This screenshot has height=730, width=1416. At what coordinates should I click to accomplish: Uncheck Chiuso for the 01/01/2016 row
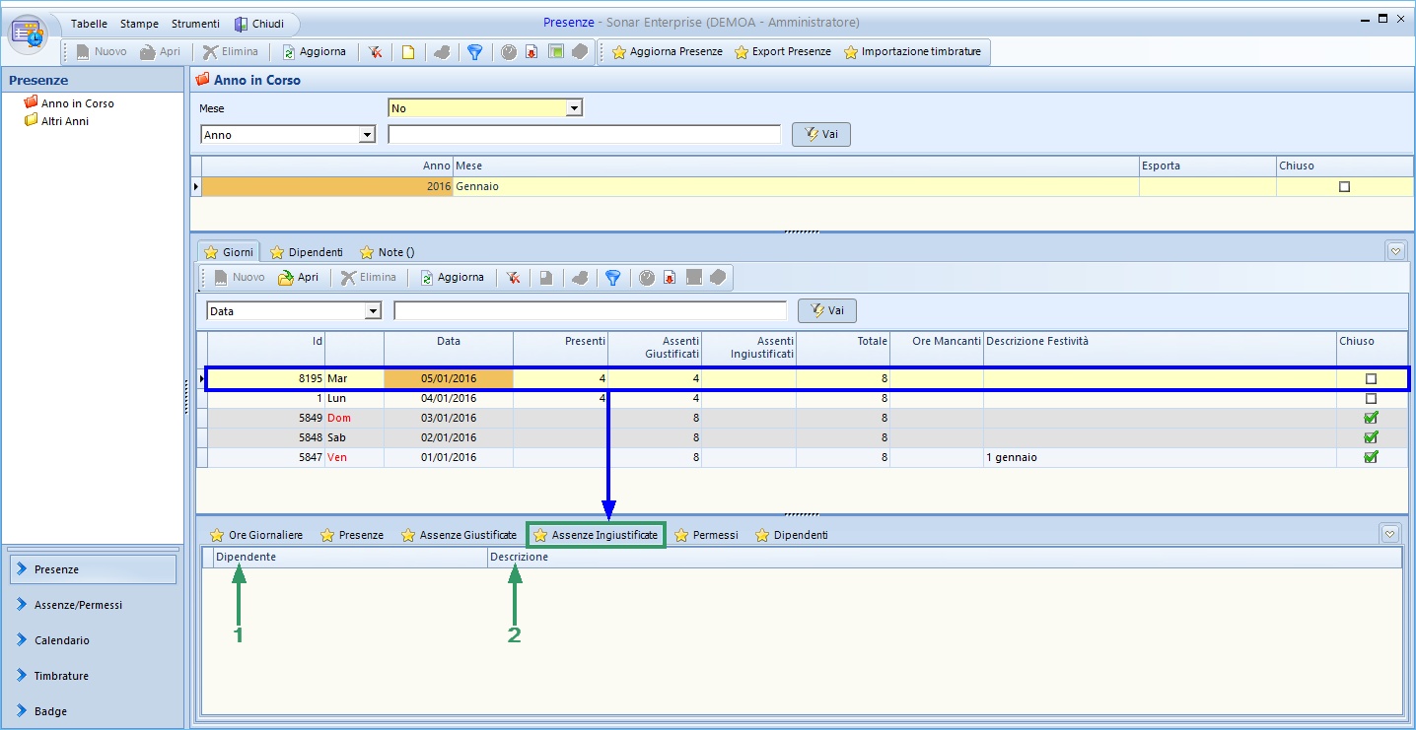pos(1370,457)
